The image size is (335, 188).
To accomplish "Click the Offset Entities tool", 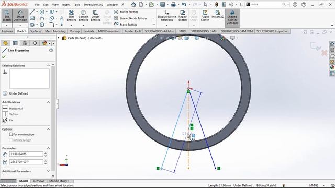I will [95, 16].
